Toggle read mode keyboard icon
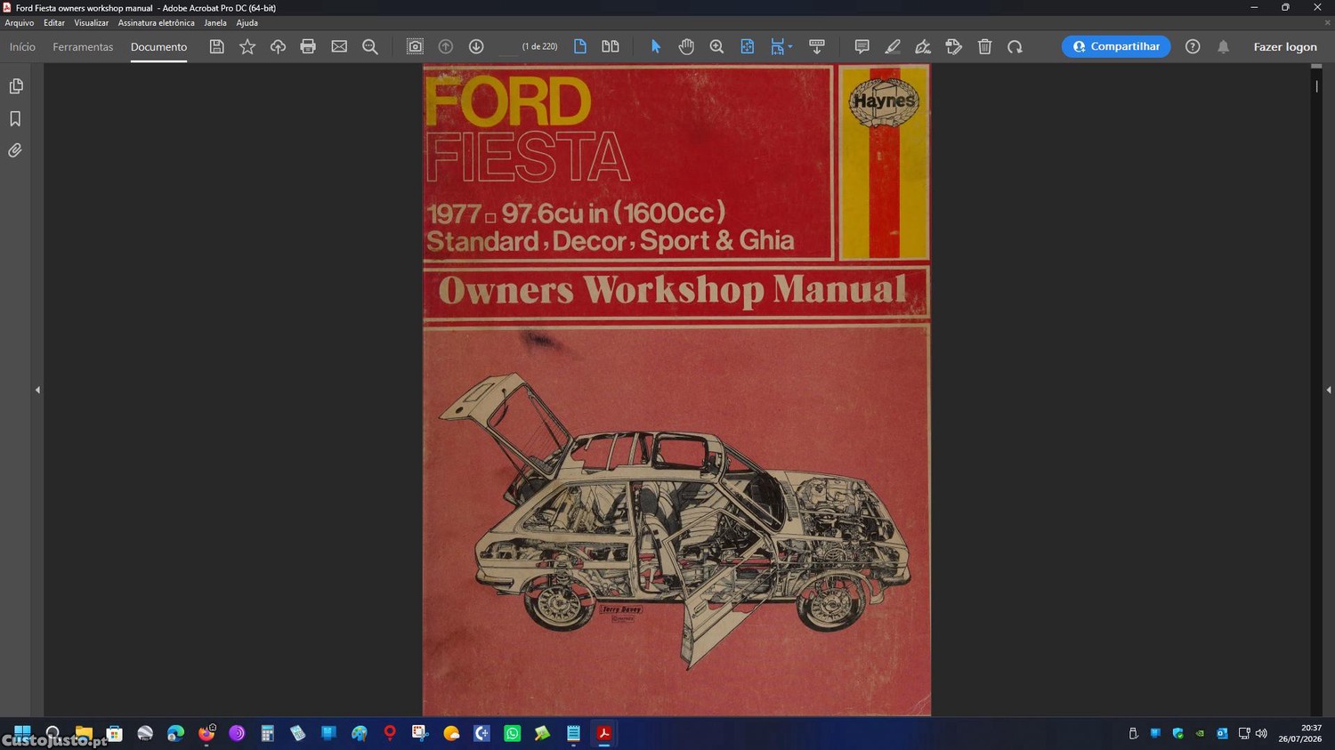 (x=817, y=46)
